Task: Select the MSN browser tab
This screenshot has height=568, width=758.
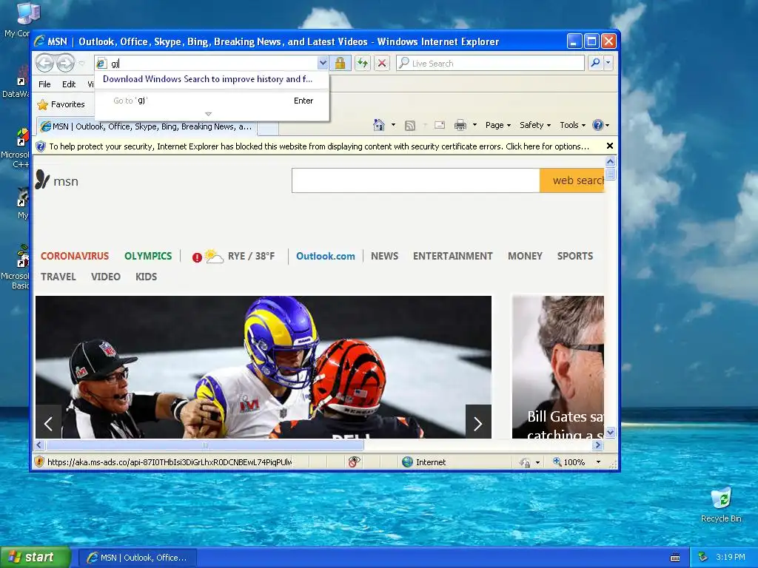Action: pos(146,126)
